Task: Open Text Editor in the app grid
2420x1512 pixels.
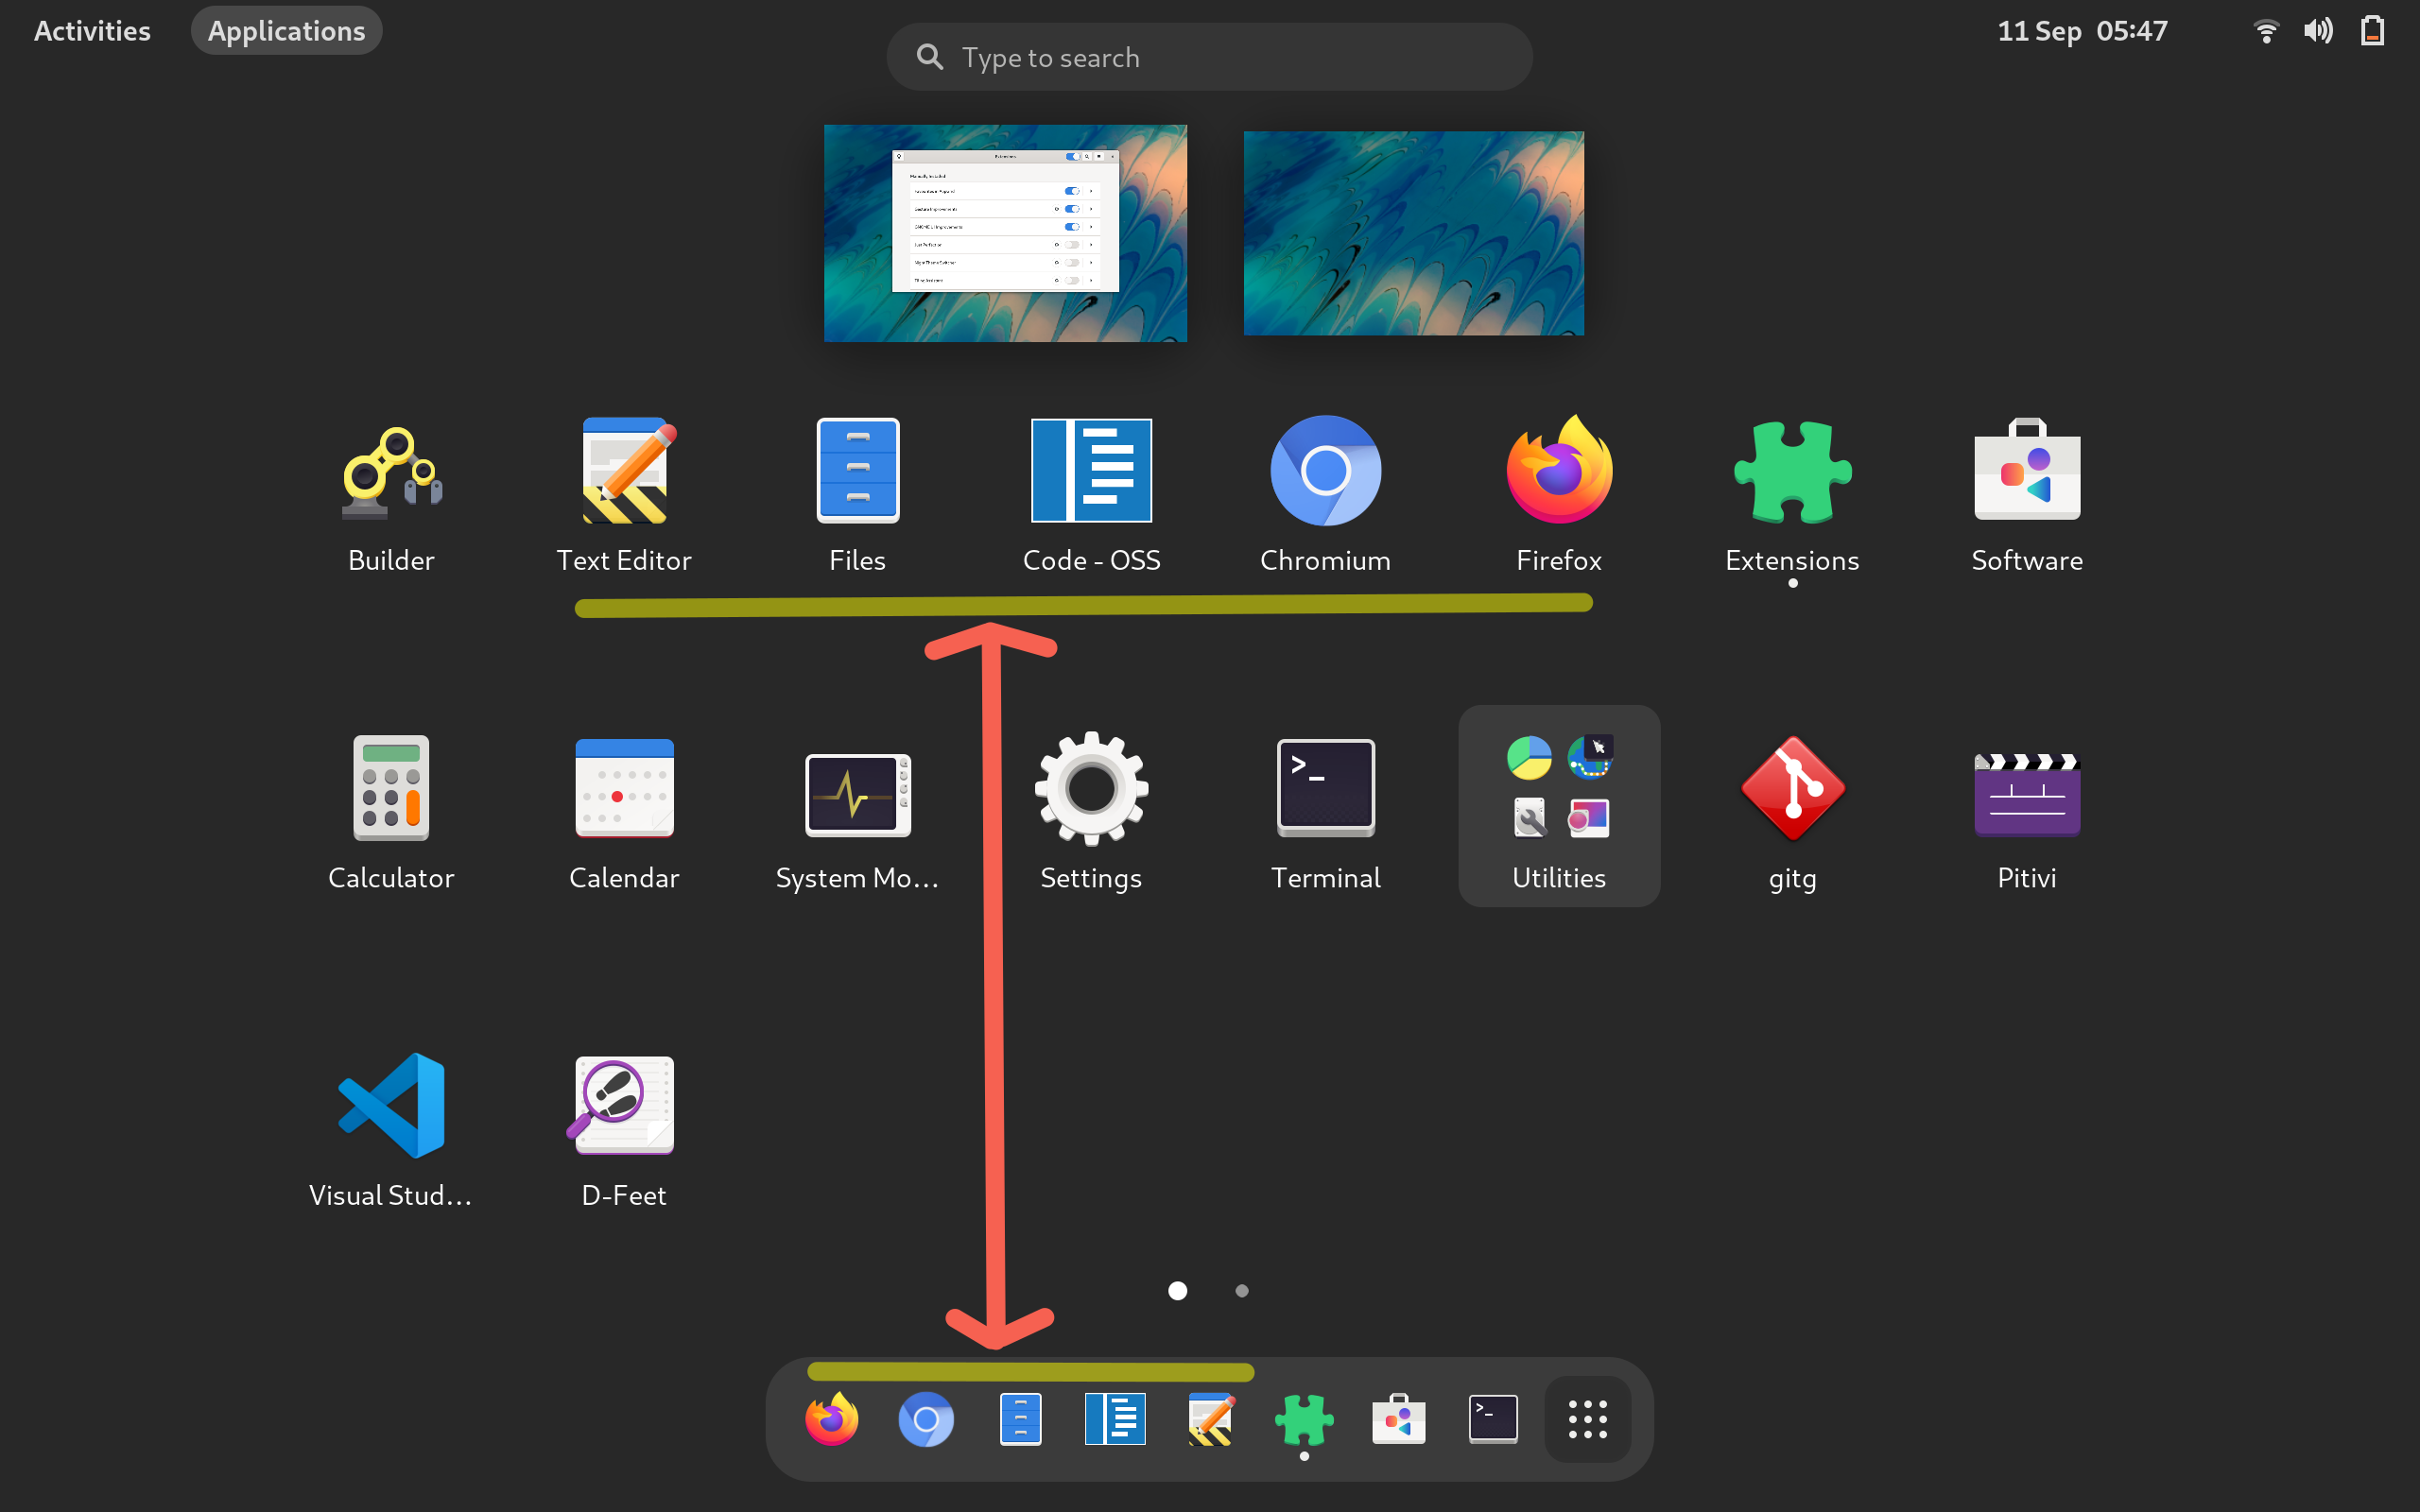Action: (624, 495)
